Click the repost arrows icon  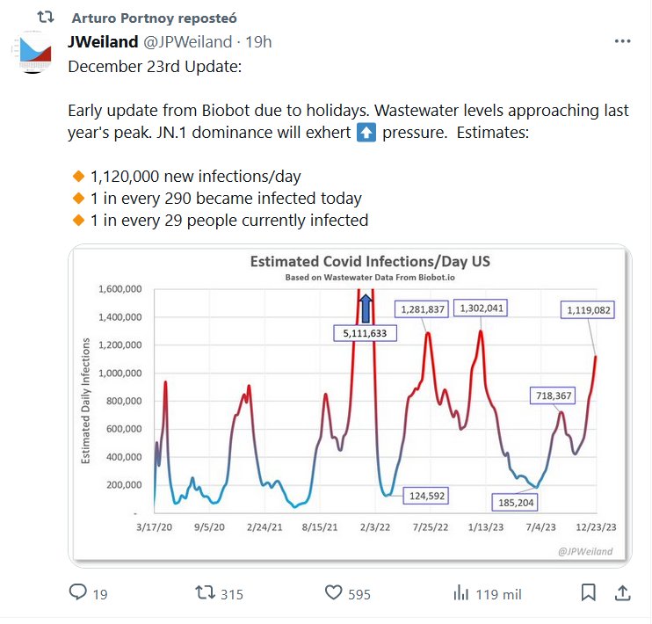pos(205,593)
